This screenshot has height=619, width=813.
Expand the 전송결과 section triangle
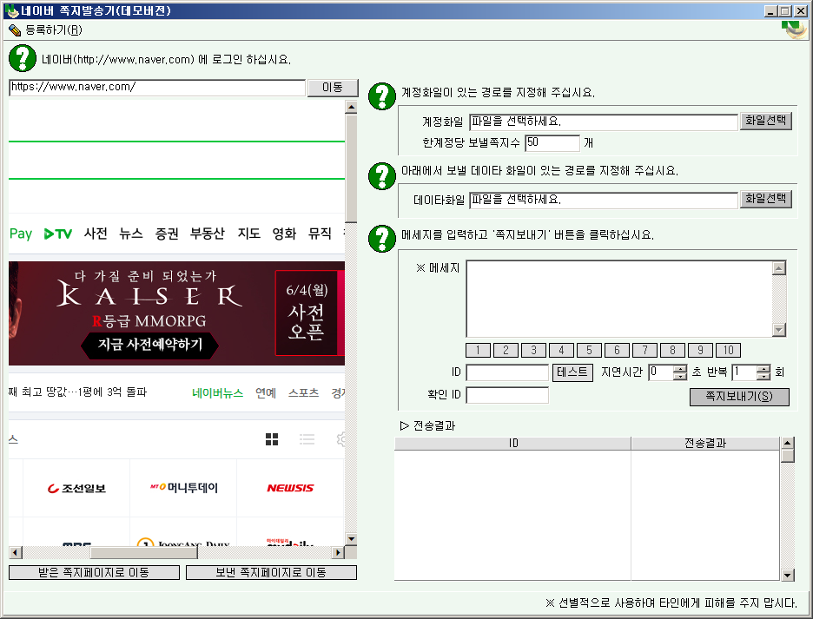point(404,425)
